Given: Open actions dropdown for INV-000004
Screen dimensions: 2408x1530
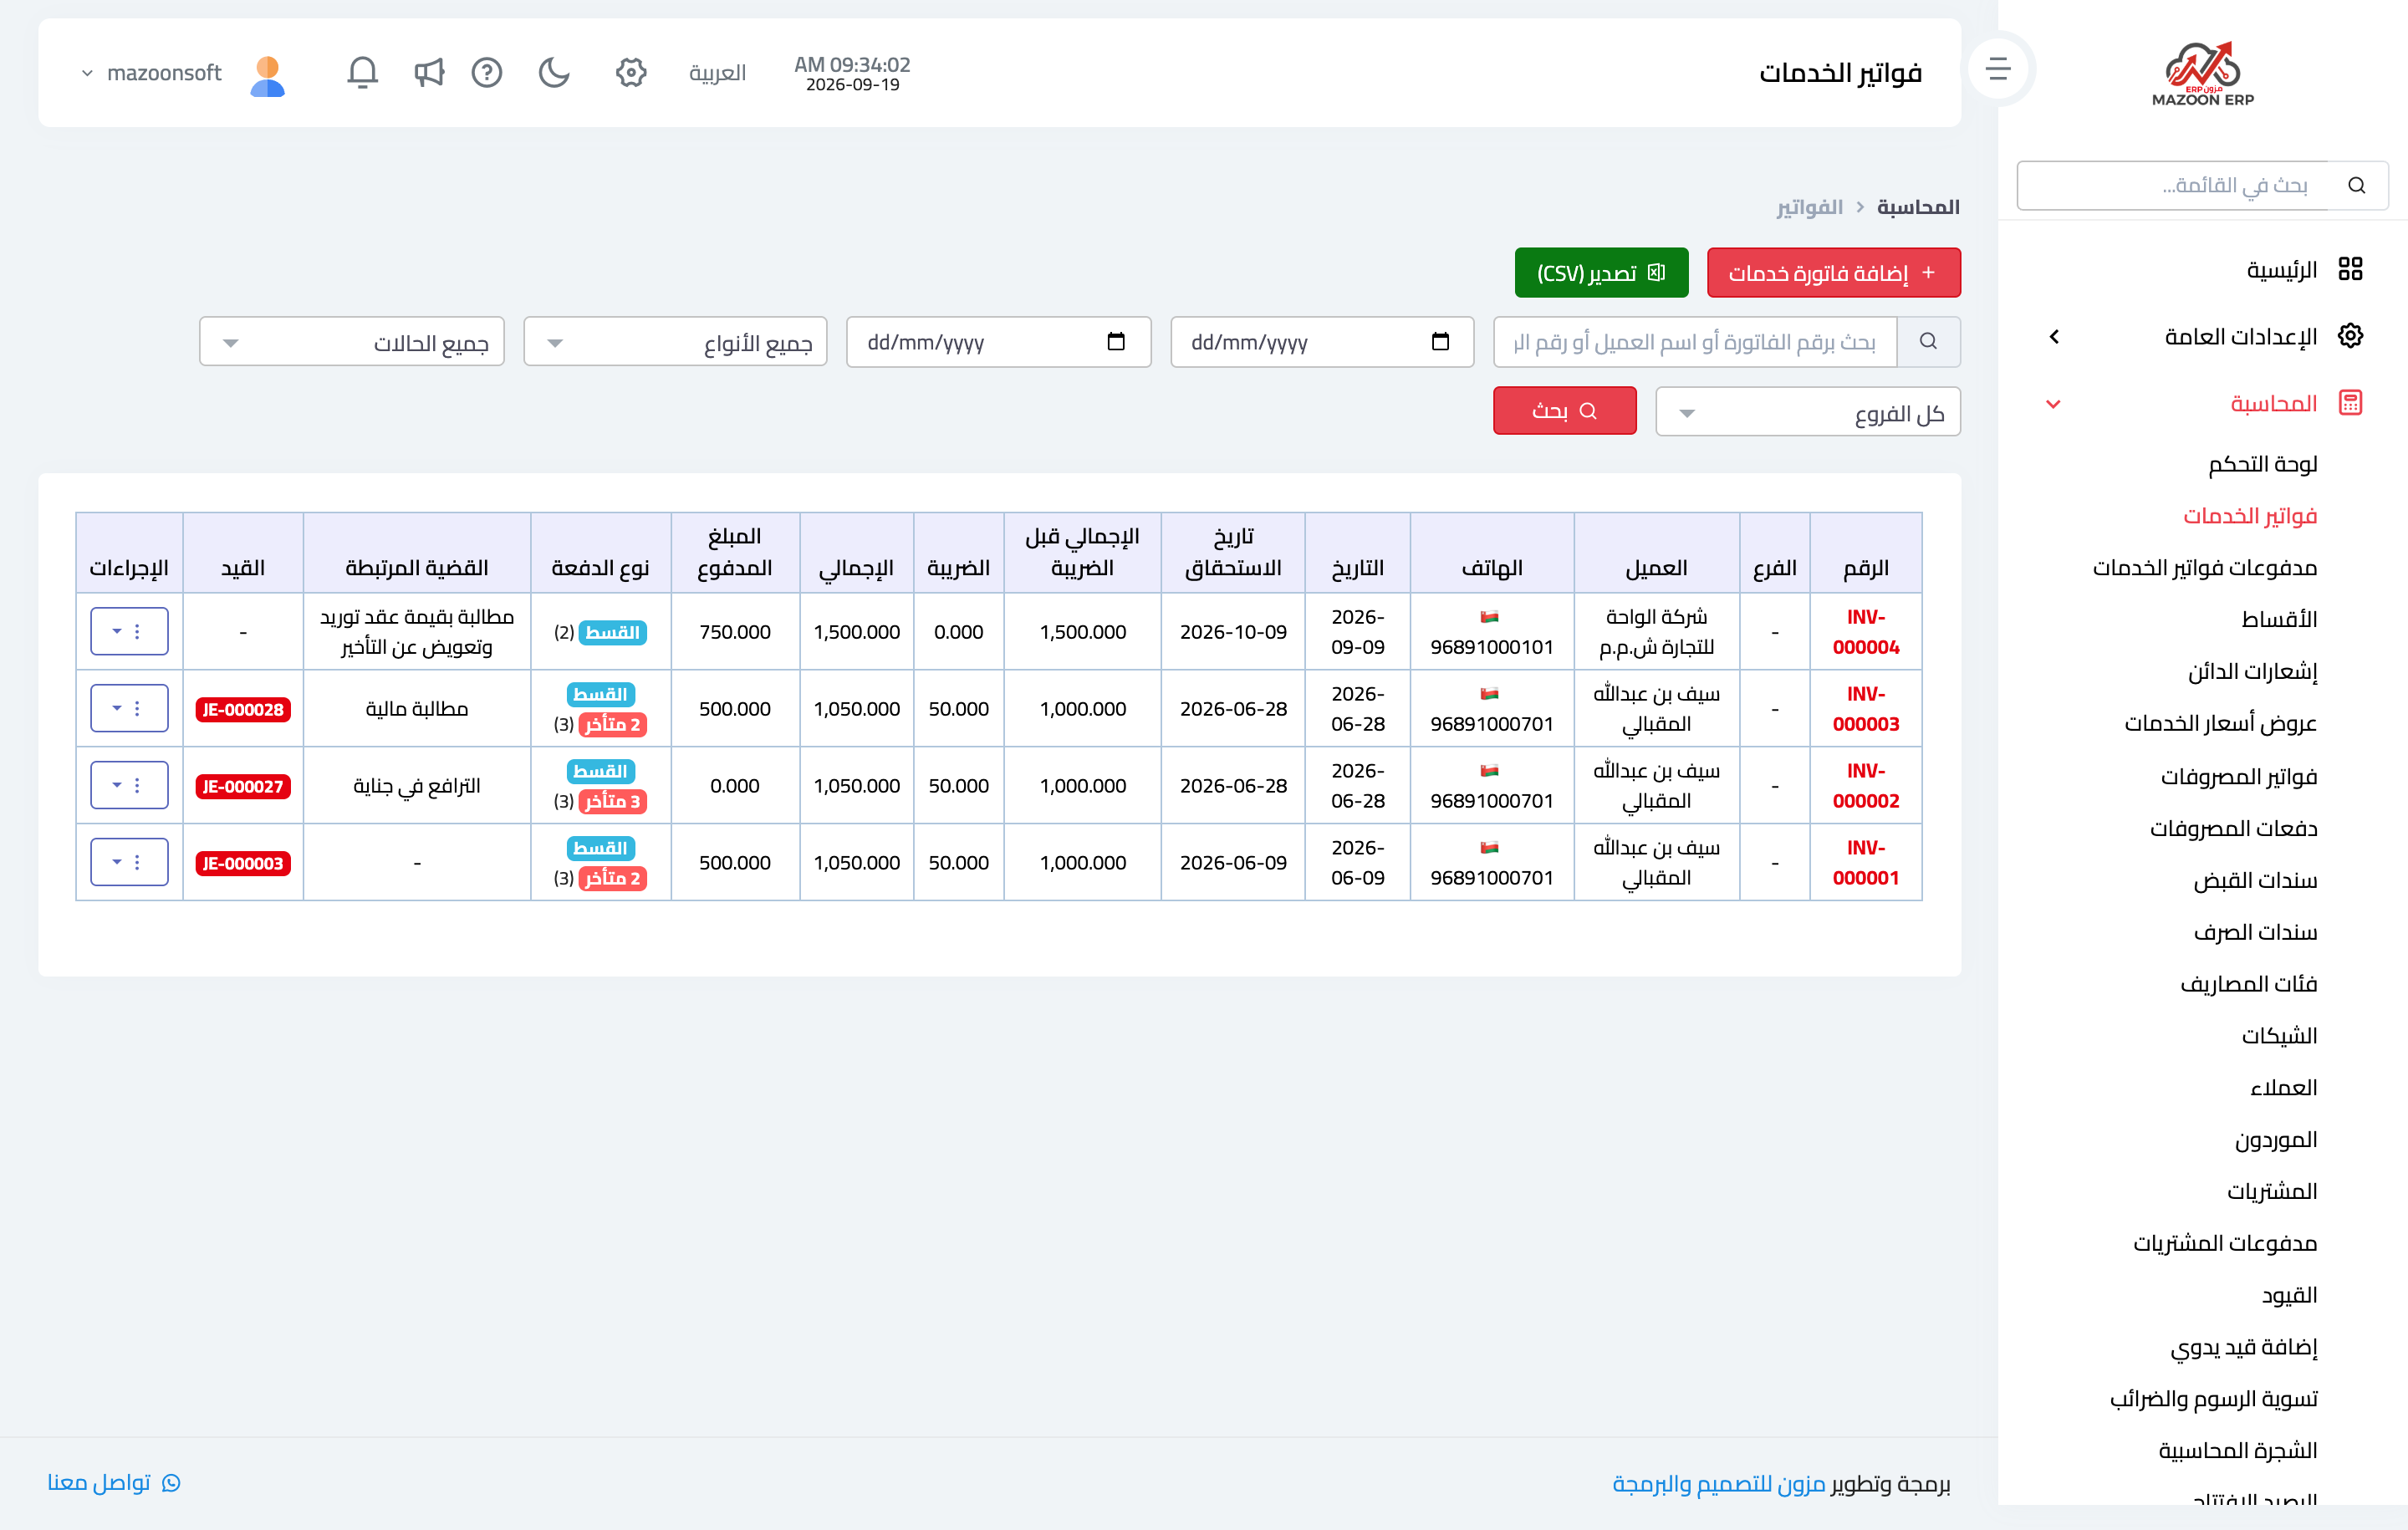Looking at the screenshot, I should click(129, 631).
